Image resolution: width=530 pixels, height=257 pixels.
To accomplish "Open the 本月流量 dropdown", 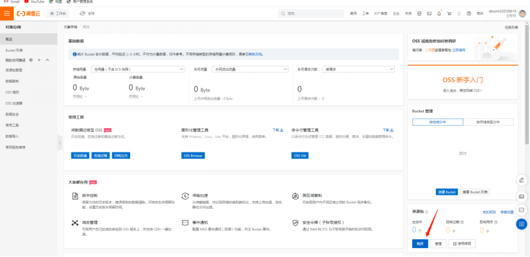I will 250,69.
